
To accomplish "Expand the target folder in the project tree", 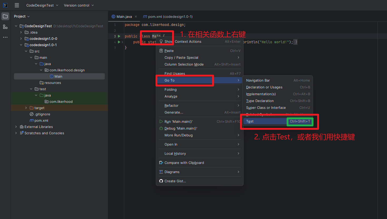I will coord(26,108).
